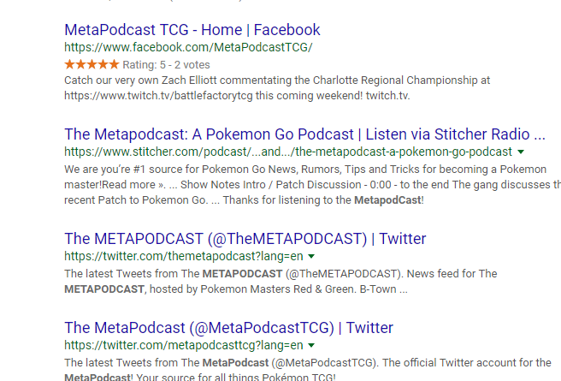Click the 'Show Notes Intro / Patch Discussion' snippet line
Viewport: 561px width, 381px height.
tap(313, 184)
